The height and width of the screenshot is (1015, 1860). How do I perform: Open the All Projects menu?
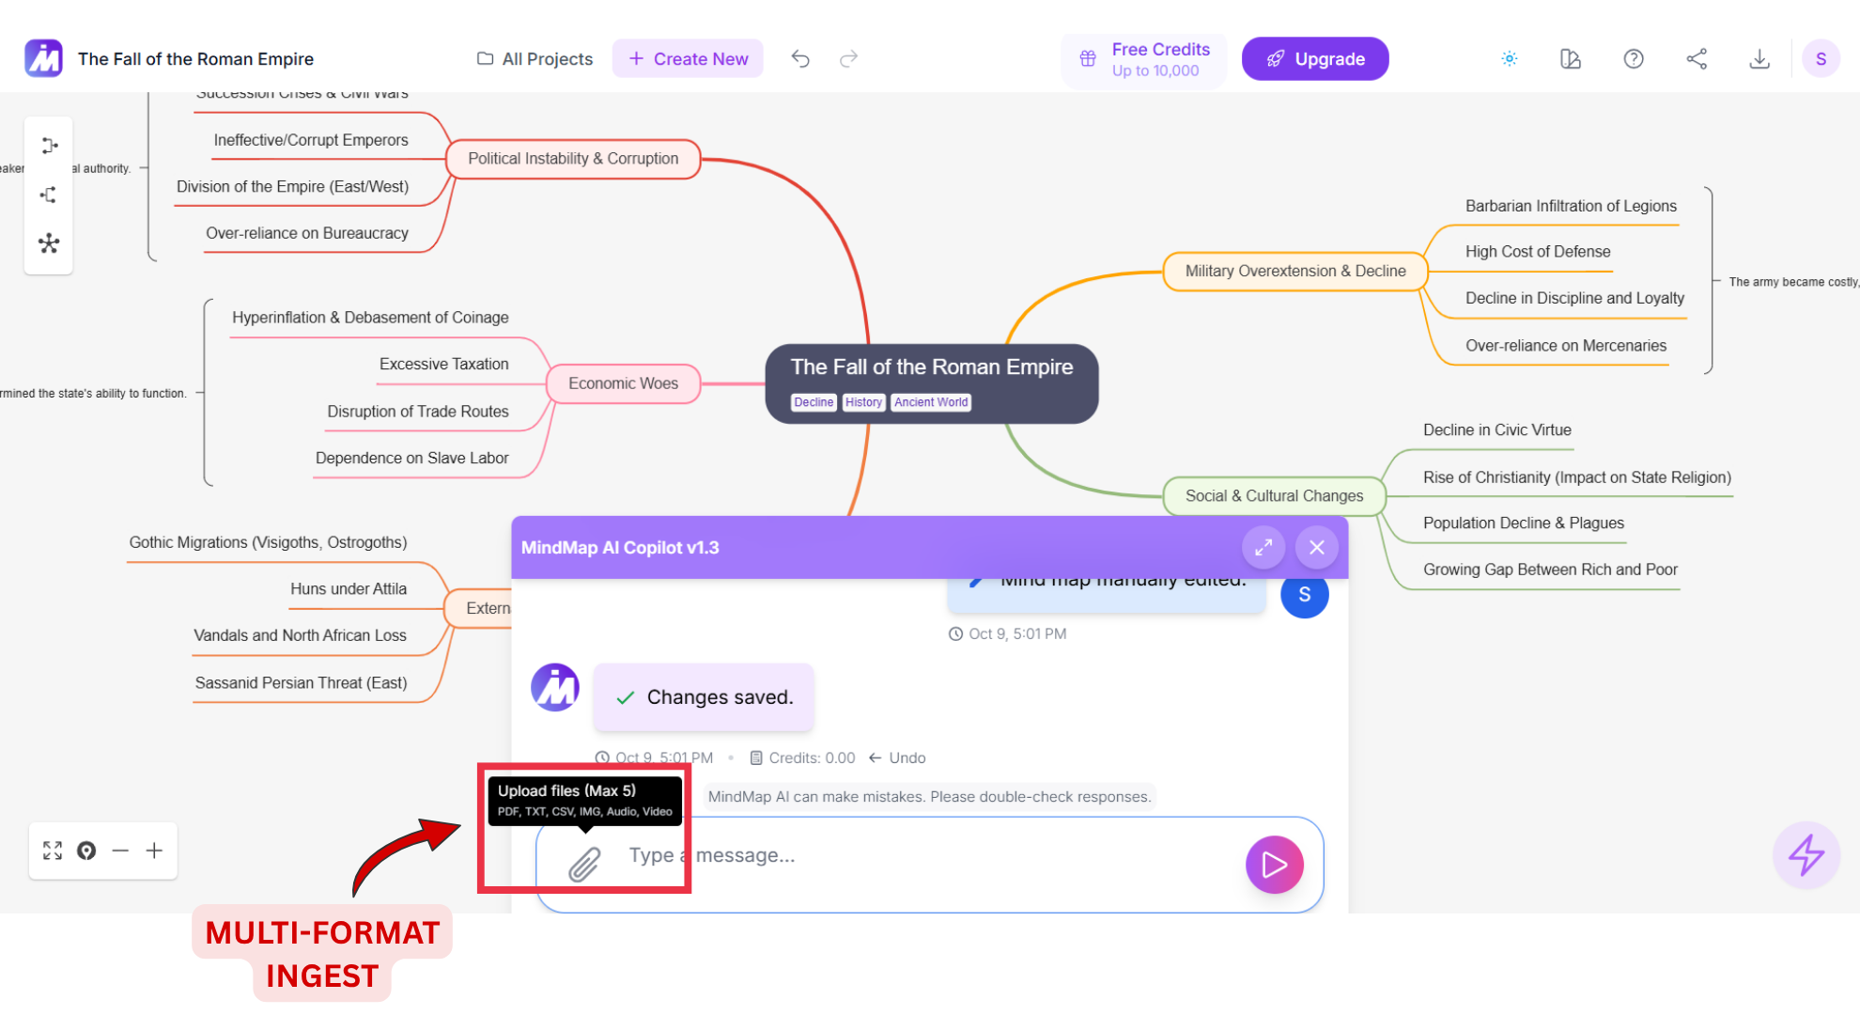534,58
